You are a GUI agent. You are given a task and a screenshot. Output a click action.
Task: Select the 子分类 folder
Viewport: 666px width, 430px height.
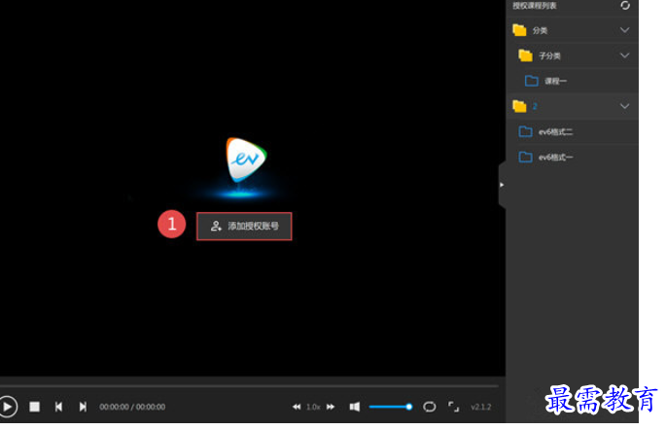(572, 55)
